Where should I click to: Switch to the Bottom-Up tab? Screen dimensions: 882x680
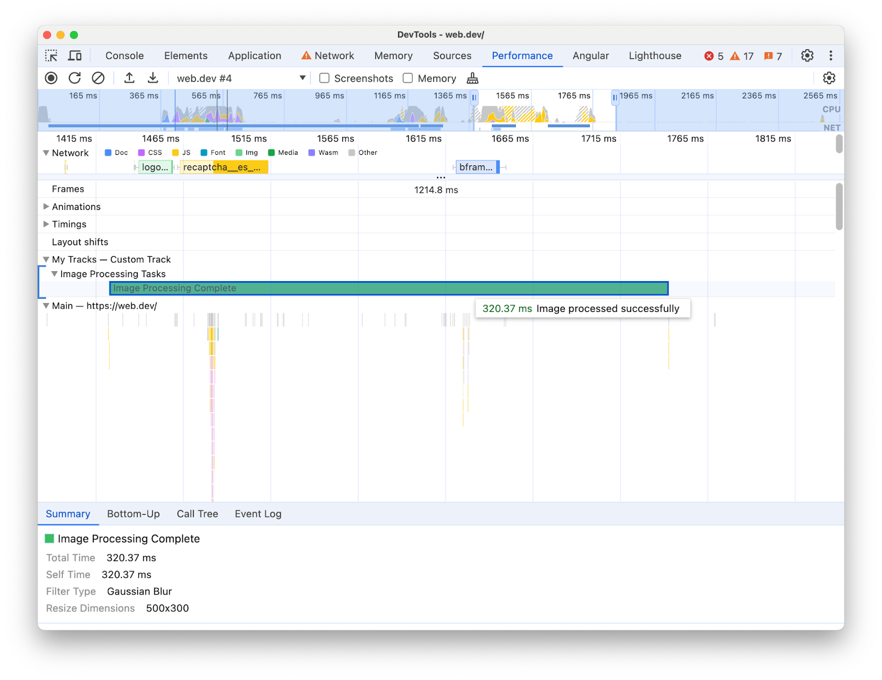click(133, 514)
